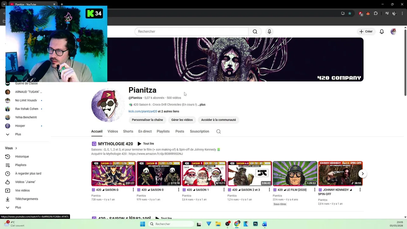The height and width of the screenshot is (229, 407).
Task: Open Chrome media controls icon
Action: coord(387,13)
